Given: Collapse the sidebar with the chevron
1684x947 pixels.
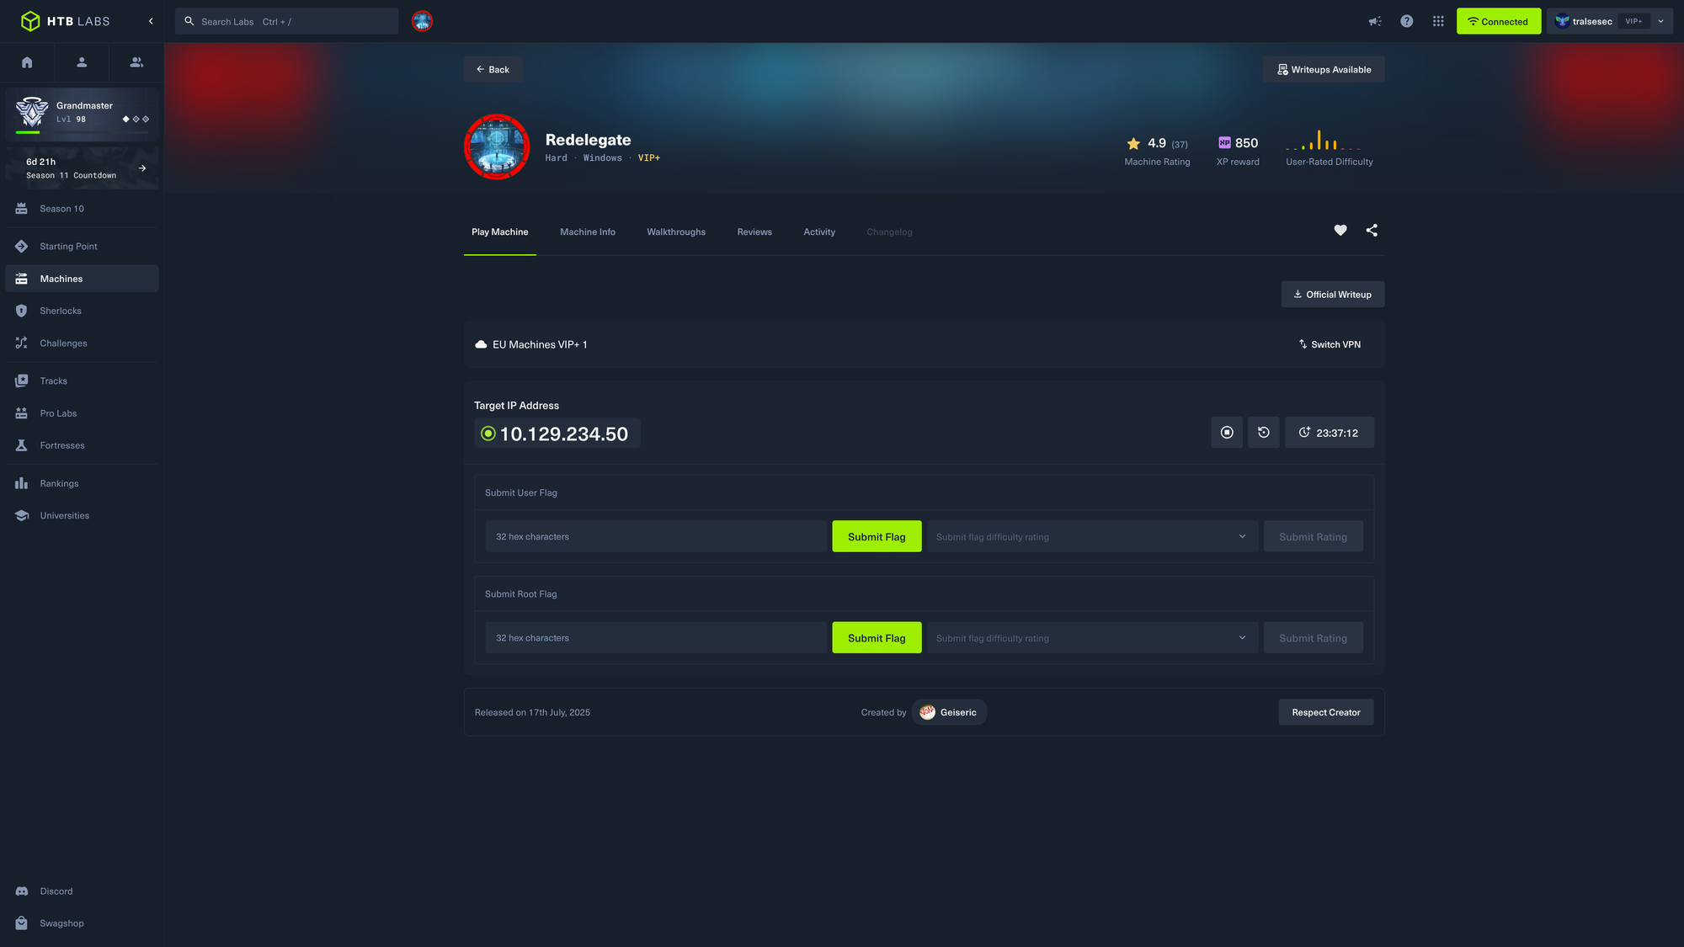Looking at the screenshot, I should coord(151,21).
